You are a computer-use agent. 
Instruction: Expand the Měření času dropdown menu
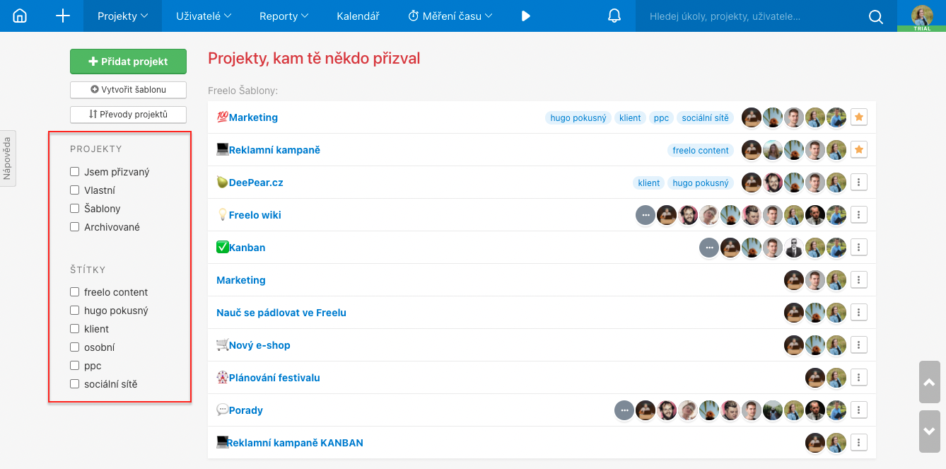click(450, 16)
